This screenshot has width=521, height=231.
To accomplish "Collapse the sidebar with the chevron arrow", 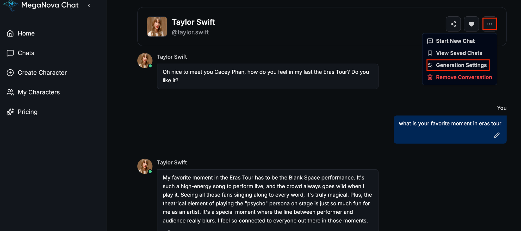I will (89, 5).
